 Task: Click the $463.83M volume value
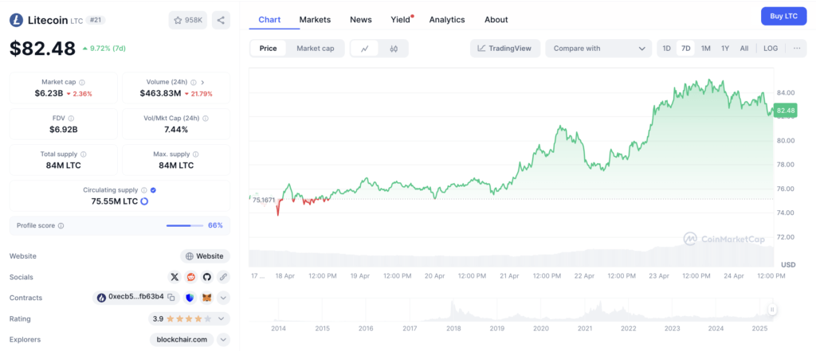160,94
